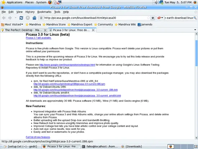Click the search box with earth download linux

coord(179,18)
